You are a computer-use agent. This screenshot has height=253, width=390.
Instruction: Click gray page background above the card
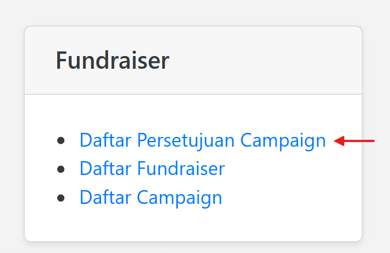click(193, 12)
